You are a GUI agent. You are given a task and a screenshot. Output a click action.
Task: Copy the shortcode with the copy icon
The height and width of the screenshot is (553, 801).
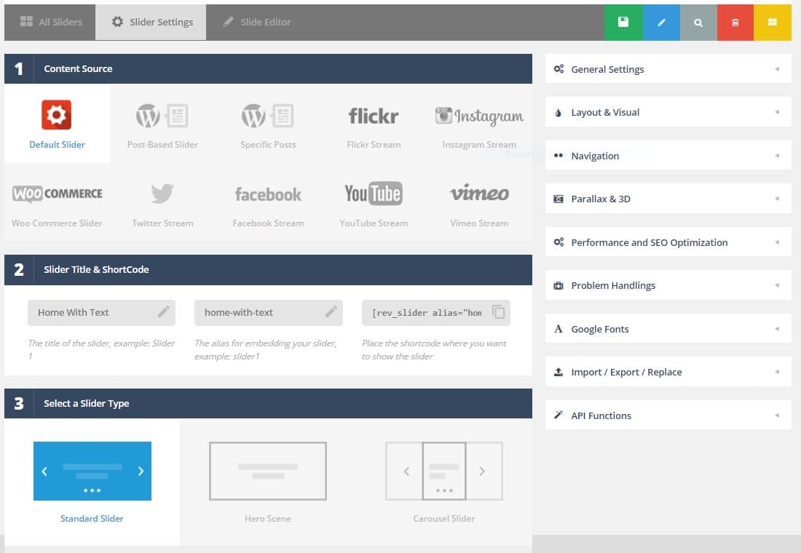point(498,311)
